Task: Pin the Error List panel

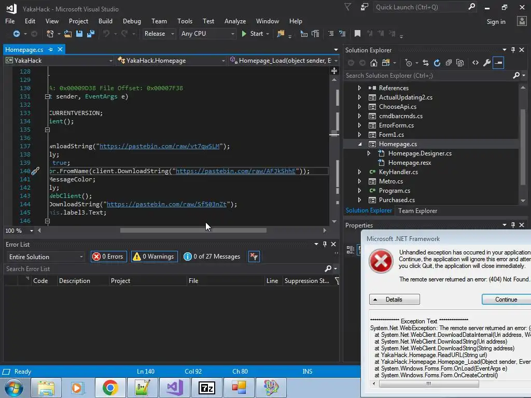Action: (x=325, y=244)
